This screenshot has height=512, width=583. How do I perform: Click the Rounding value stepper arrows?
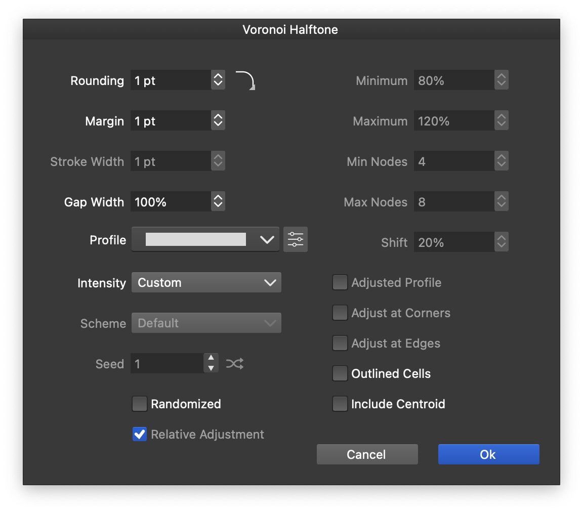pyautogui.click(x=218, y=80)
